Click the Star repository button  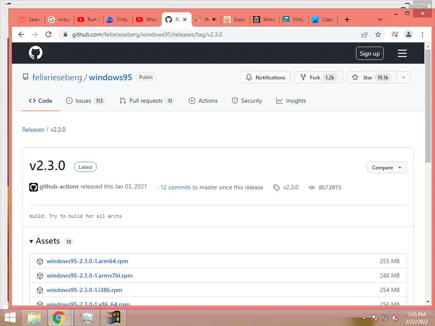371,77
